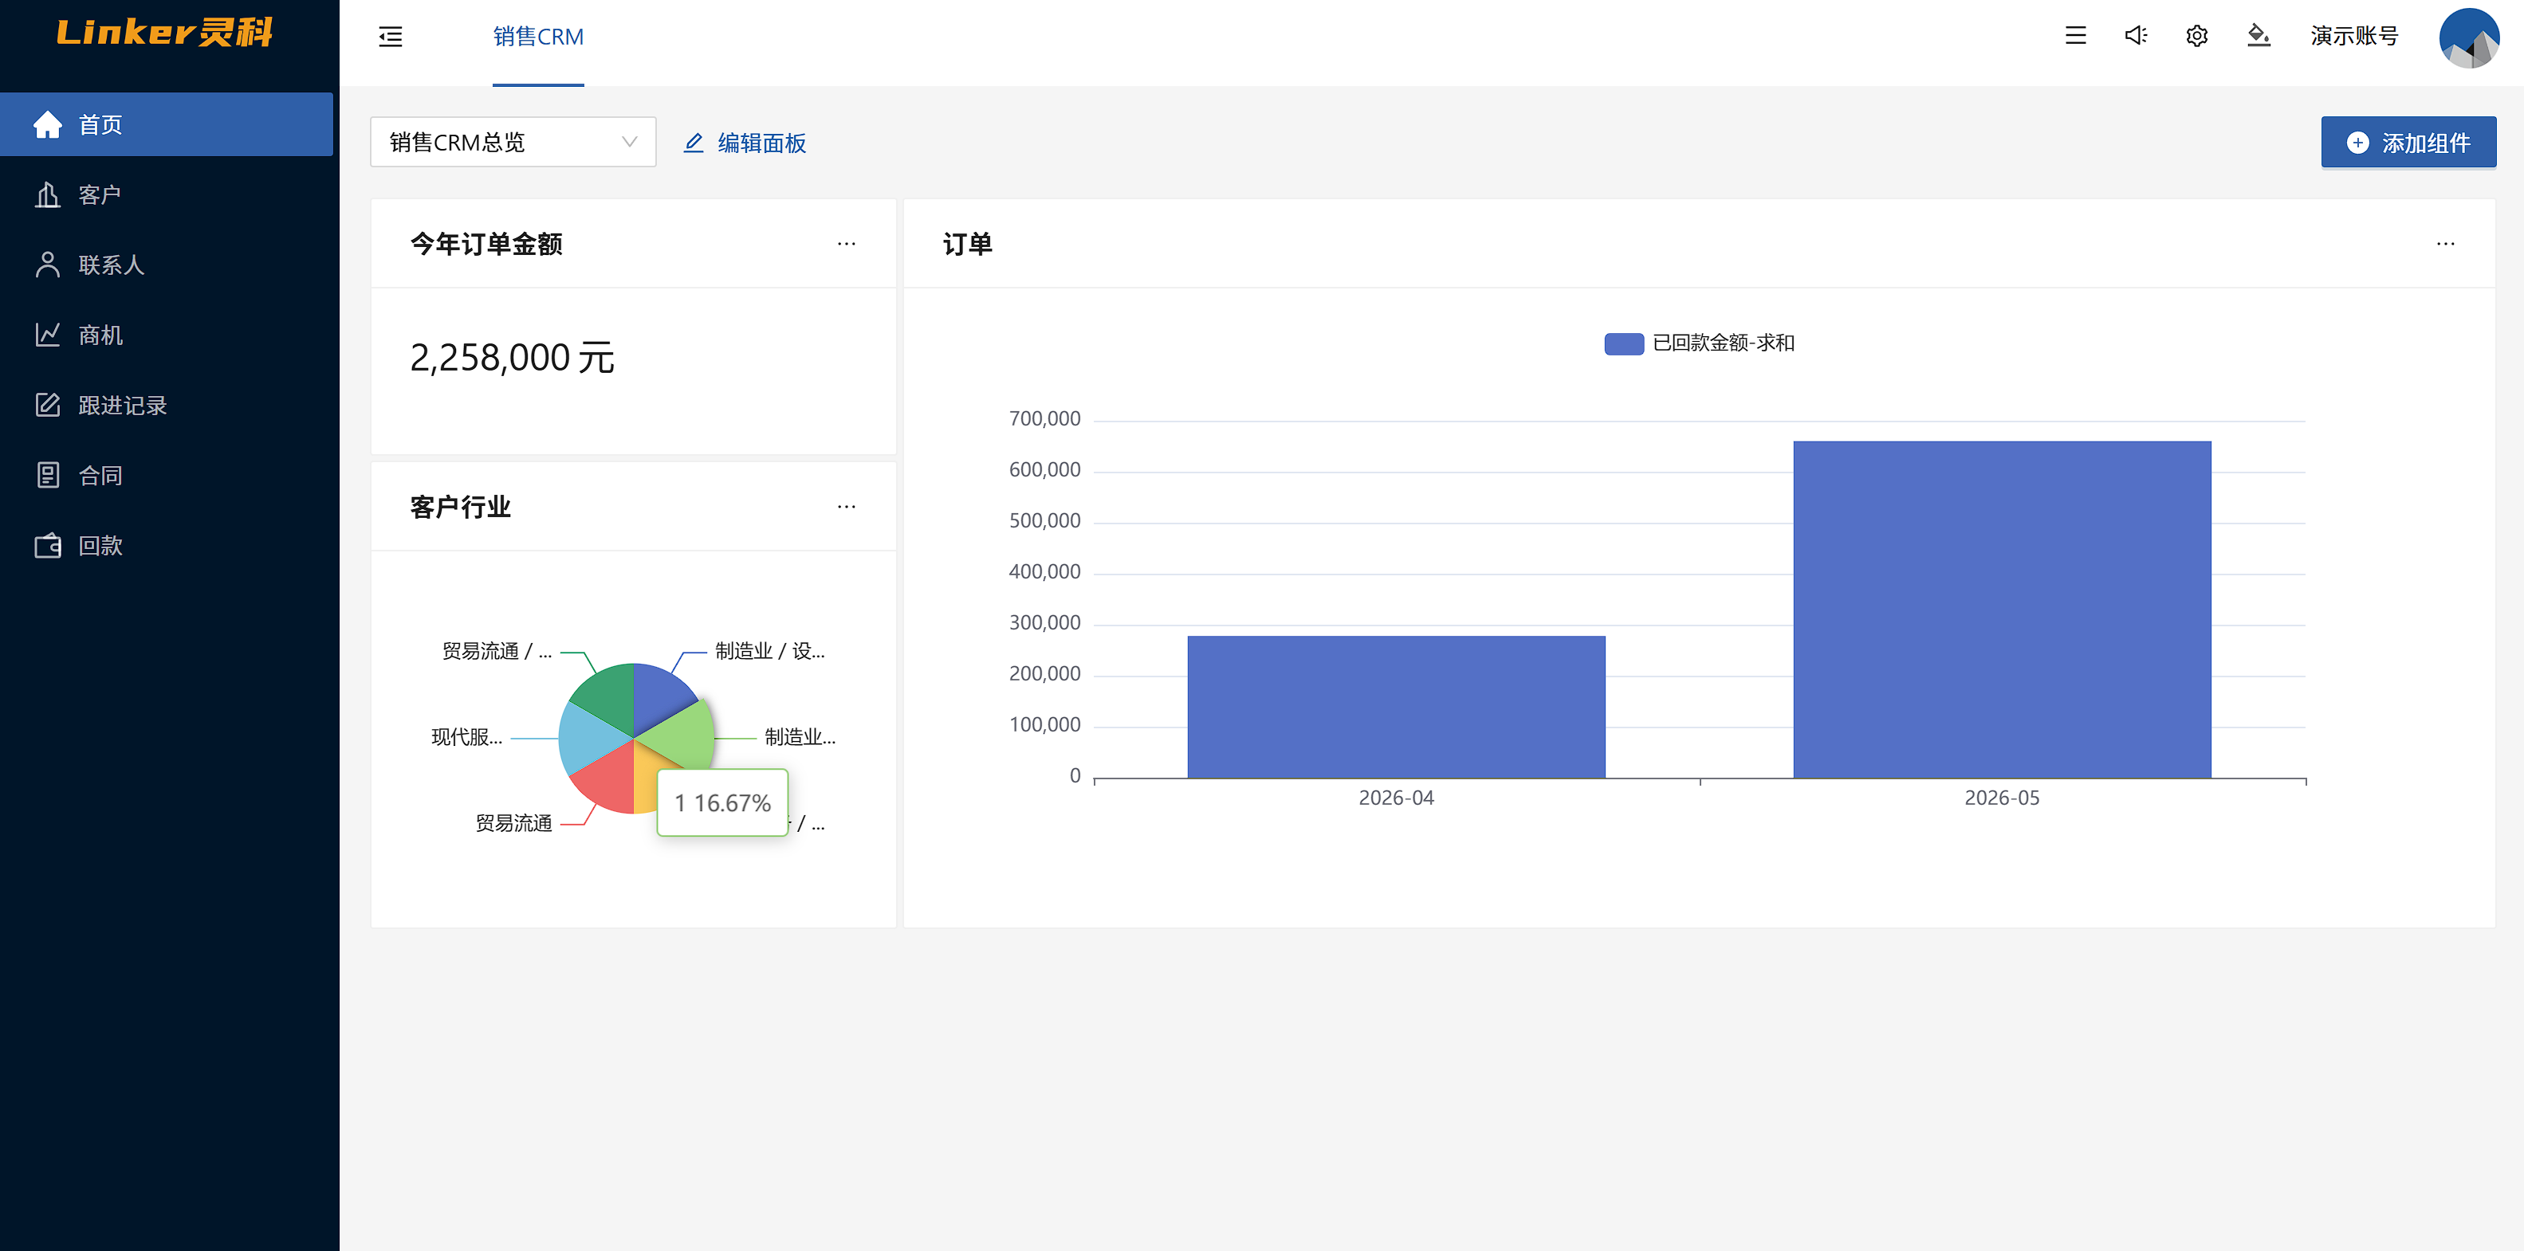Open the theme paint bucket icon
The width and height of the screenshot is (2524, 1251).
pos(2259,35)
